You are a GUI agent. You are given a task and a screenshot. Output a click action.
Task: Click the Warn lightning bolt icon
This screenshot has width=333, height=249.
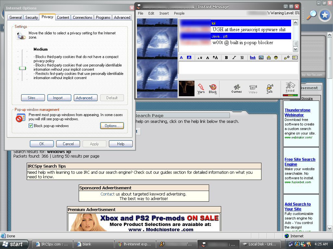(201, 89)
